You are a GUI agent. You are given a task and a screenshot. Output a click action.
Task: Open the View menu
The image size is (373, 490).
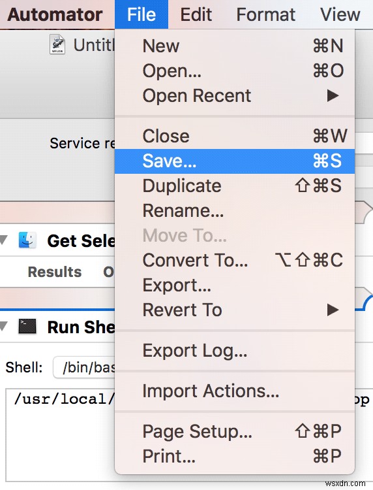[340, 14]
